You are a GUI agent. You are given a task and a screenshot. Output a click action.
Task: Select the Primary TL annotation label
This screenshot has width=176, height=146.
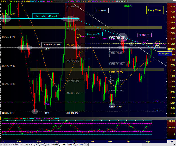point(102,10)
